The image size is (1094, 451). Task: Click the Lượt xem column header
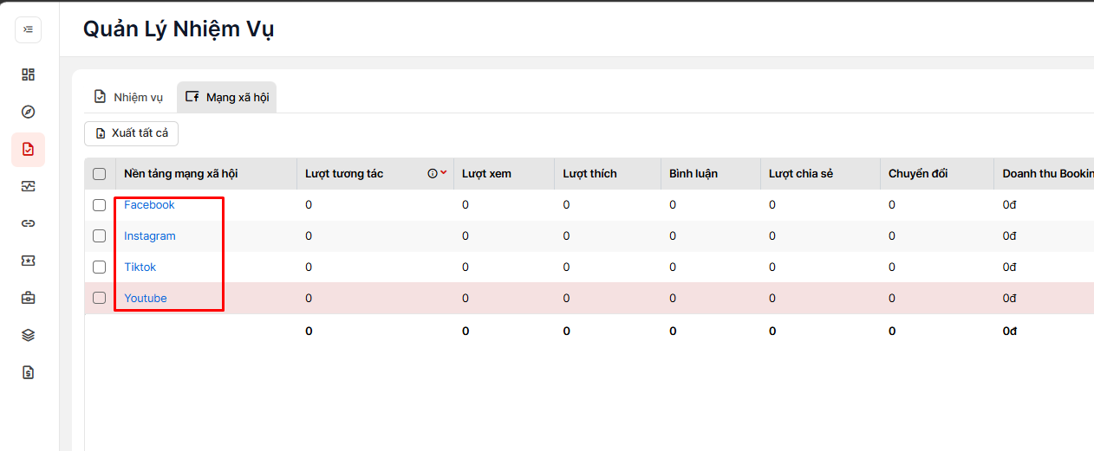486,174
